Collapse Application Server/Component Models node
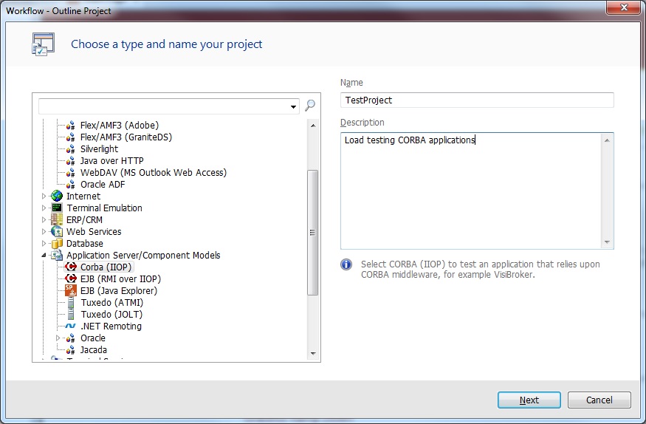Viewport: 646px width, 424px height. tap(44, 256)
